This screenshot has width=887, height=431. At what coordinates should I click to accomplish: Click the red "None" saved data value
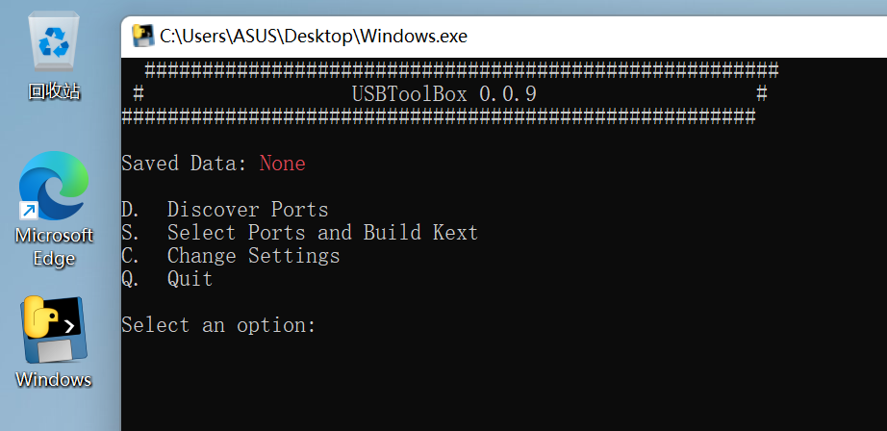pyautogui.click(x=282, y=164)
